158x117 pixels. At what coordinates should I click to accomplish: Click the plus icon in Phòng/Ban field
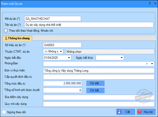(147, 64)
